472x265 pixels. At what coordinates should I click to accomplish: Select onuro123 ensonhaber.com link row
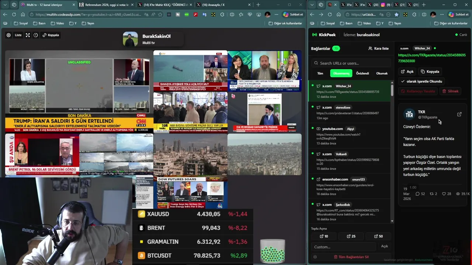point(350,186)
